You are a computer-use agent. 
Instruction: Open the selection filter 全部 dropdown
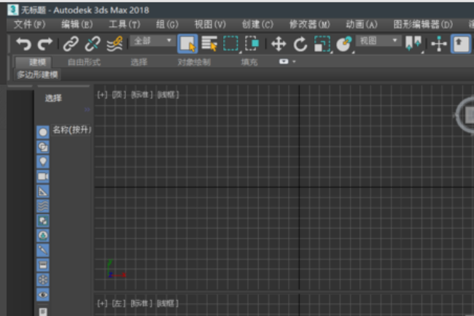(x=153, y=42)
